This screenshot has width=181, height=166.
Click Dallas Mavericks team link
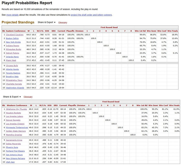[13, 144]
